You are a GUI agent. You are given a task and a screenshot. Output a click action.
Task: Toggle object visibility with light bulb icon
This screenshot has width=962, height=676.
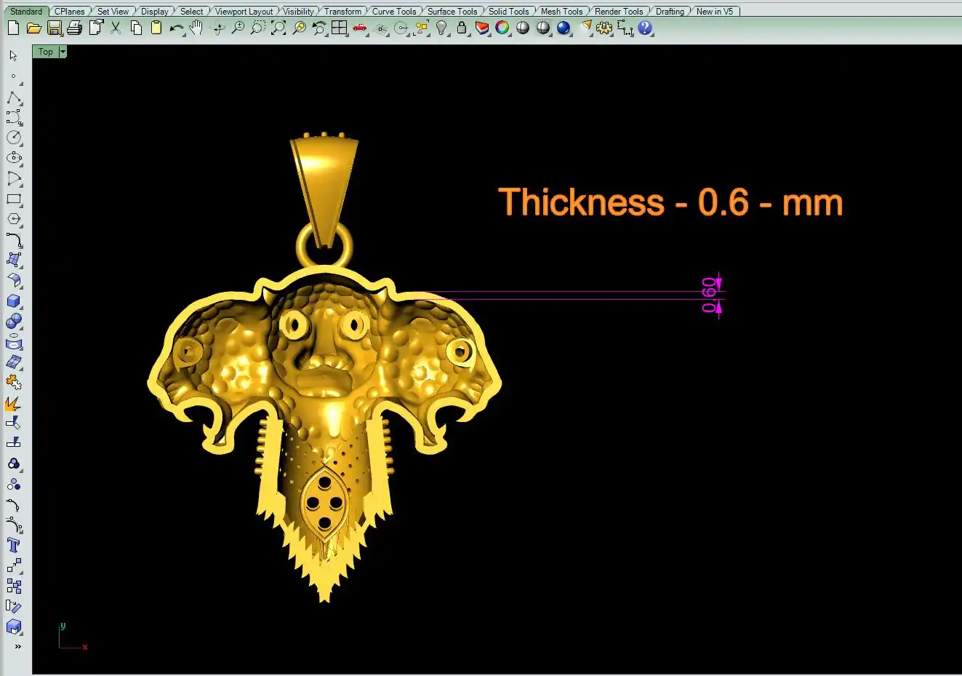point(441,28)
